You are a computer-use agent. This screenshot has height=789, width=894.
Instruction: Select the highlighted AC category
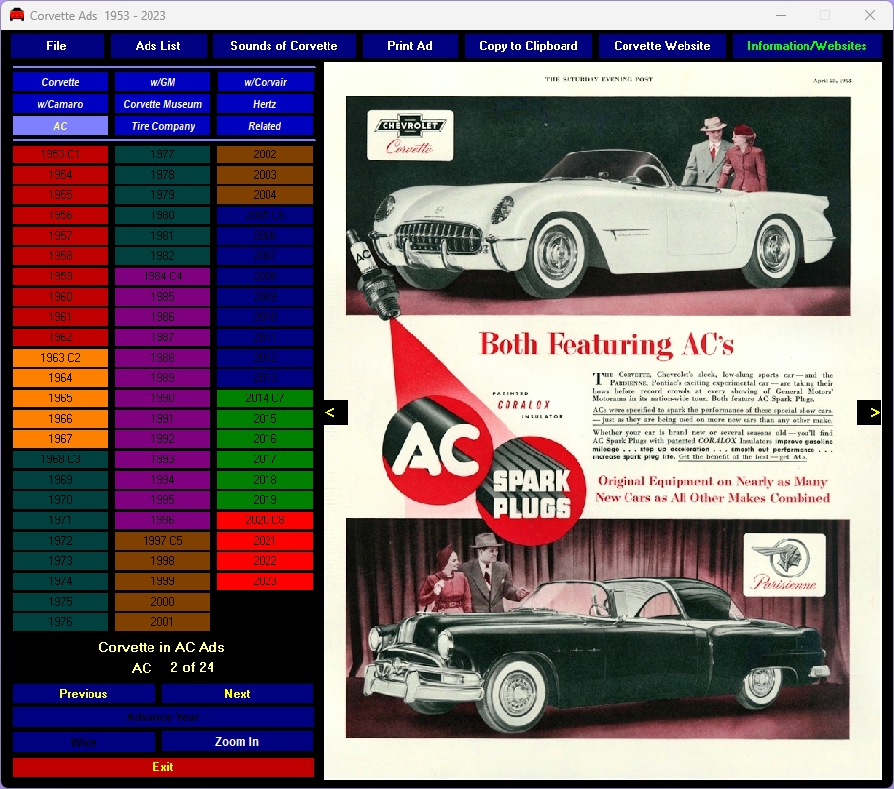tap(60, 126)
